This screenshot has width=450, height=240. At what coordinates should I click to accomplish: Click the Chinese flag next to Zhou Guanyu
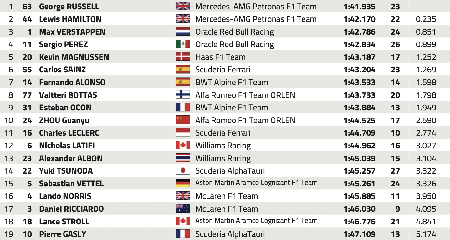click(183, 120)
